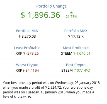Click the 21.78% percentage change
The image size is (107, 104).
tap(71, 17)
